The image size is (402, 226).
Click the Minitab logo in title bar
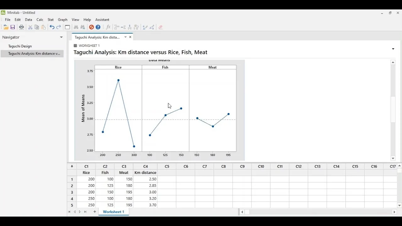[x=3, y=13]
